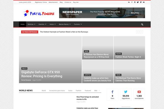Open the VK icon in the top bar

(x=144, y=2)
